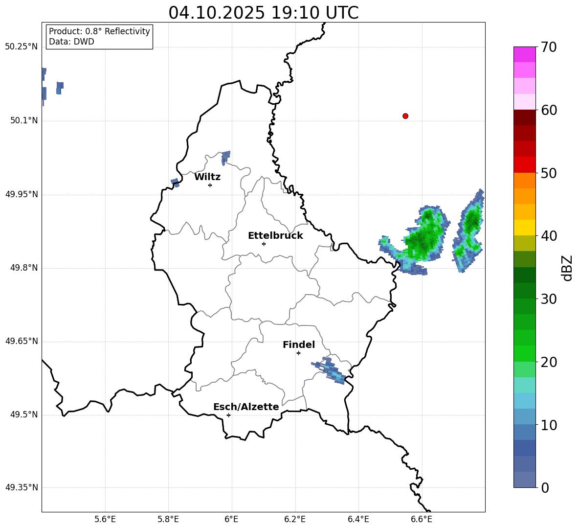Image resolution: width=579 pixels, height=529 pixels.
Task: Click the orange colorbar swatch below 50
Action: click(x=524, y=181)
